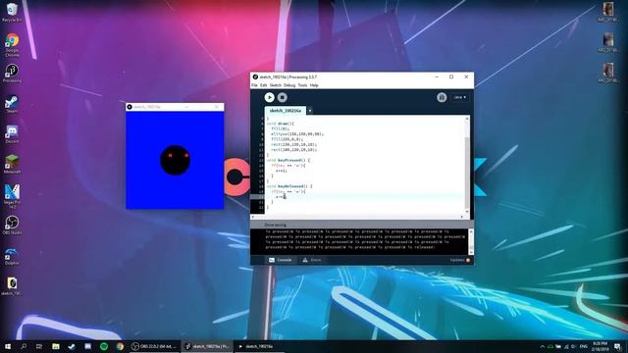Image resolution: width=628 pixels, height=353 pixels.
Task: Open Spotify from the taskbar
Action: click(104, 346)
